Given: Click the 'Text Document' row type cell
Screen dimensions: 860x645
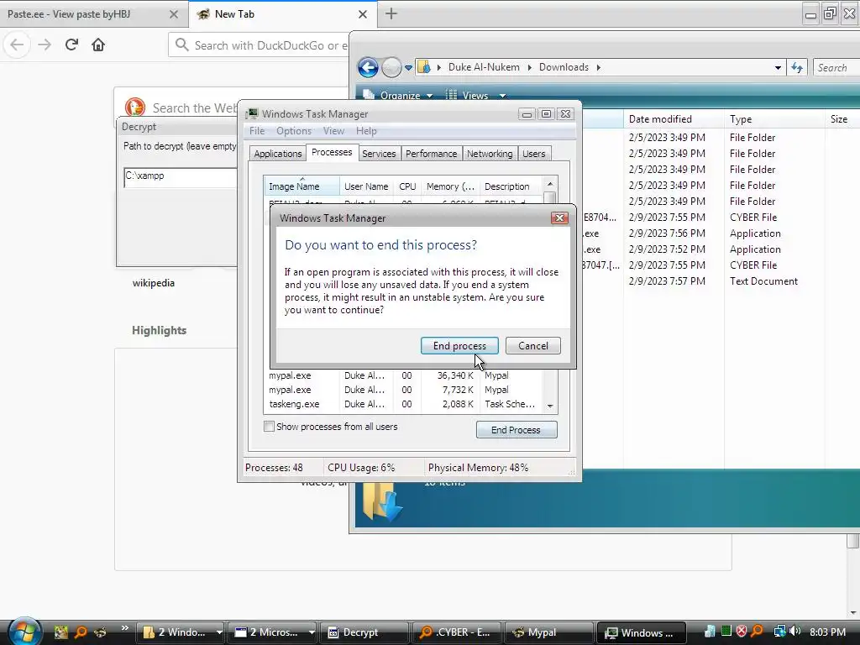Looking at the screenshot, I should pos(763,281).
